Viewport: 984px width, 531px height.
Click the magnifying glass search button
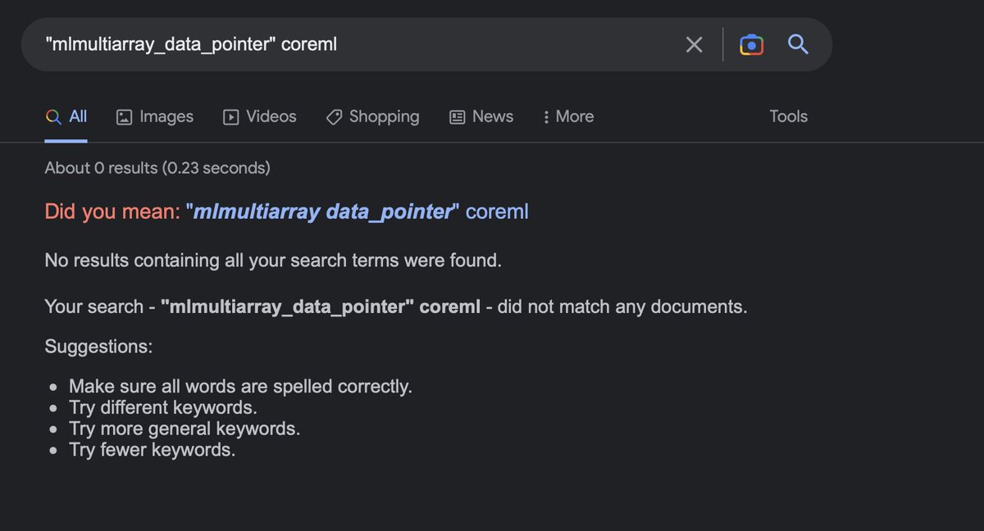coord(798,44)
